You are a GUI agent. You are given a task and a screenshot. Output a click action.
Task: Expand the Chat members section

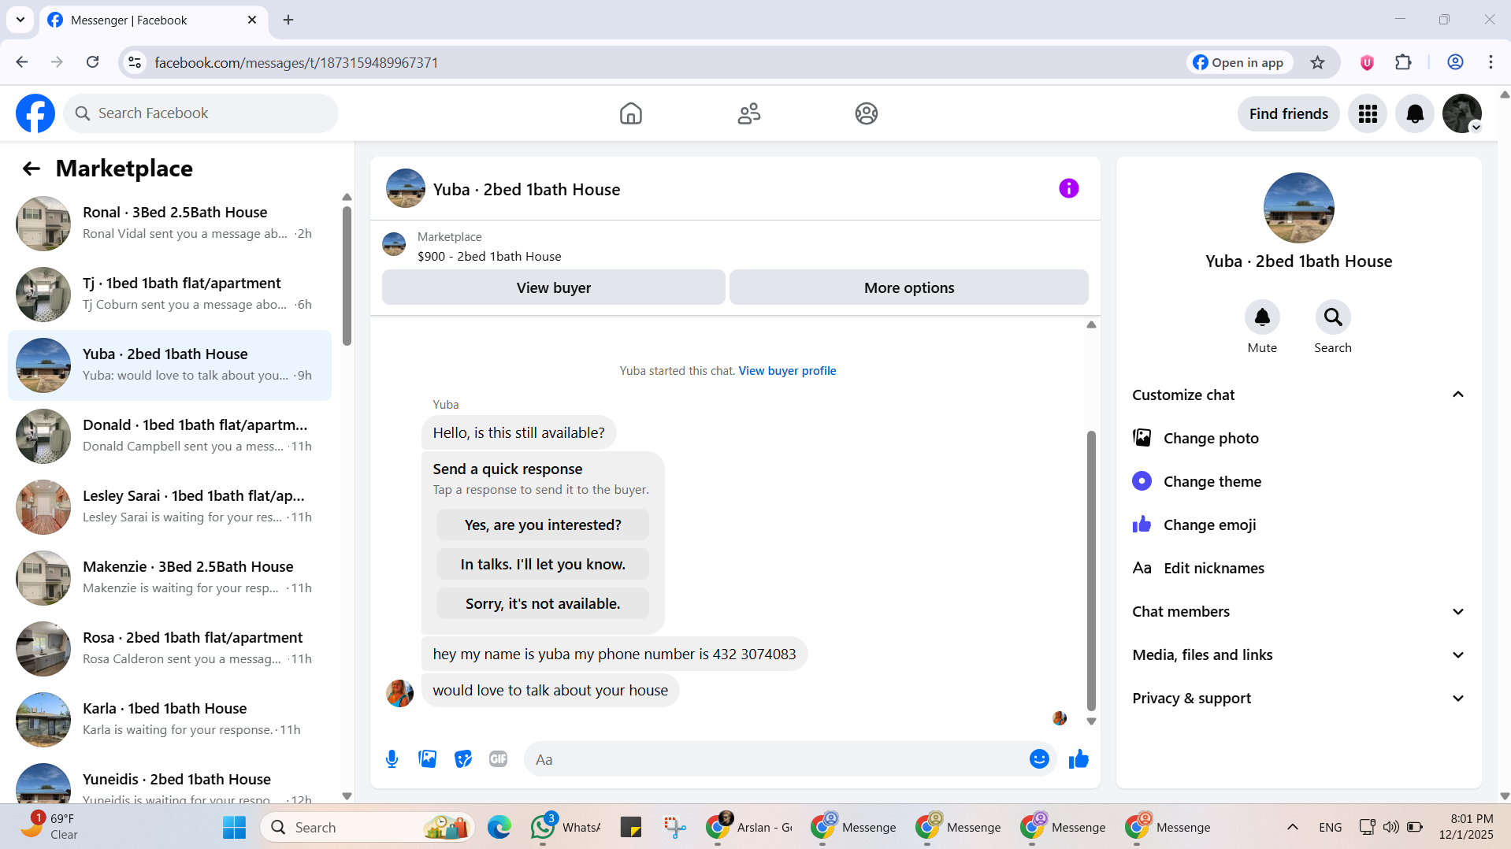click(x=1298, y=611)
